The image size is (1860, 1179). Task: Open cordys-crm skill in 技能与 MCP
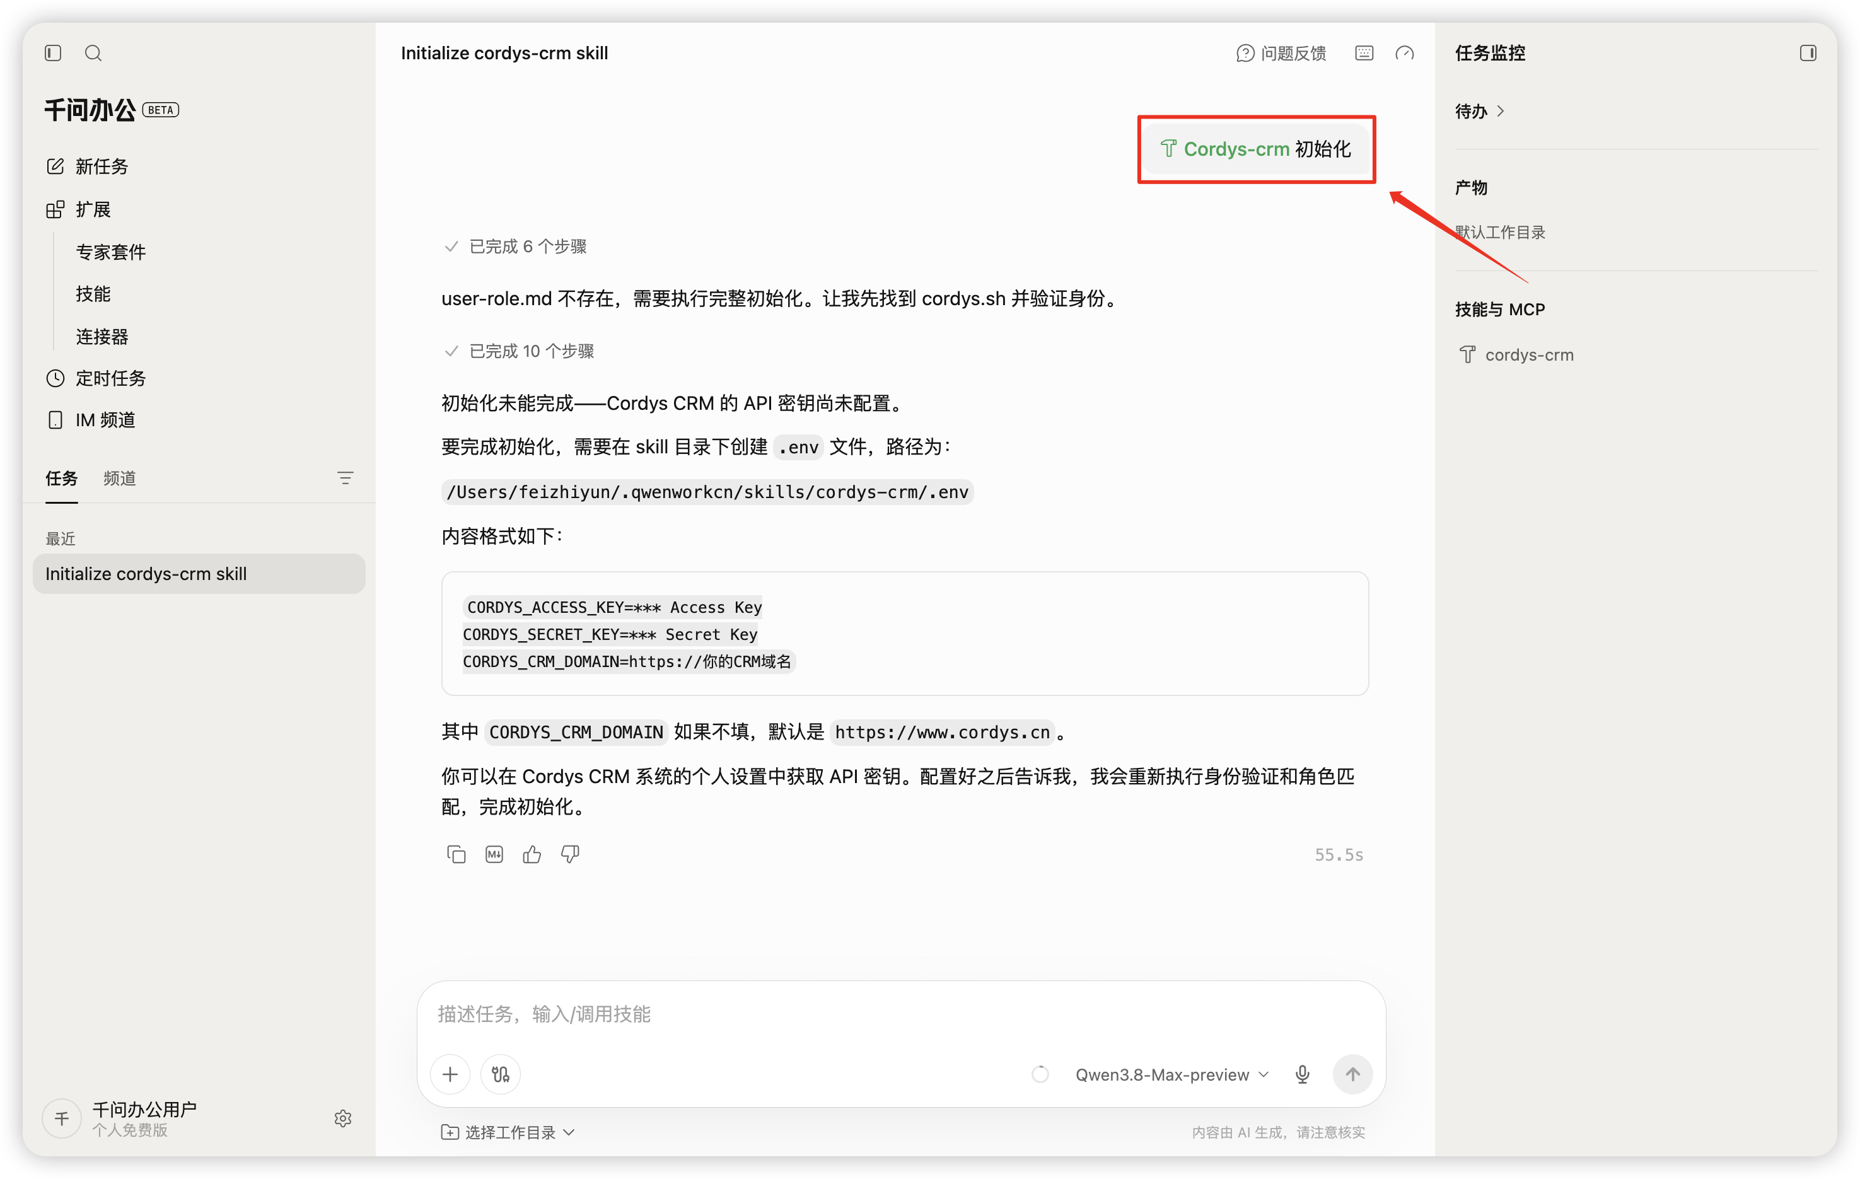pos(1516,354)
